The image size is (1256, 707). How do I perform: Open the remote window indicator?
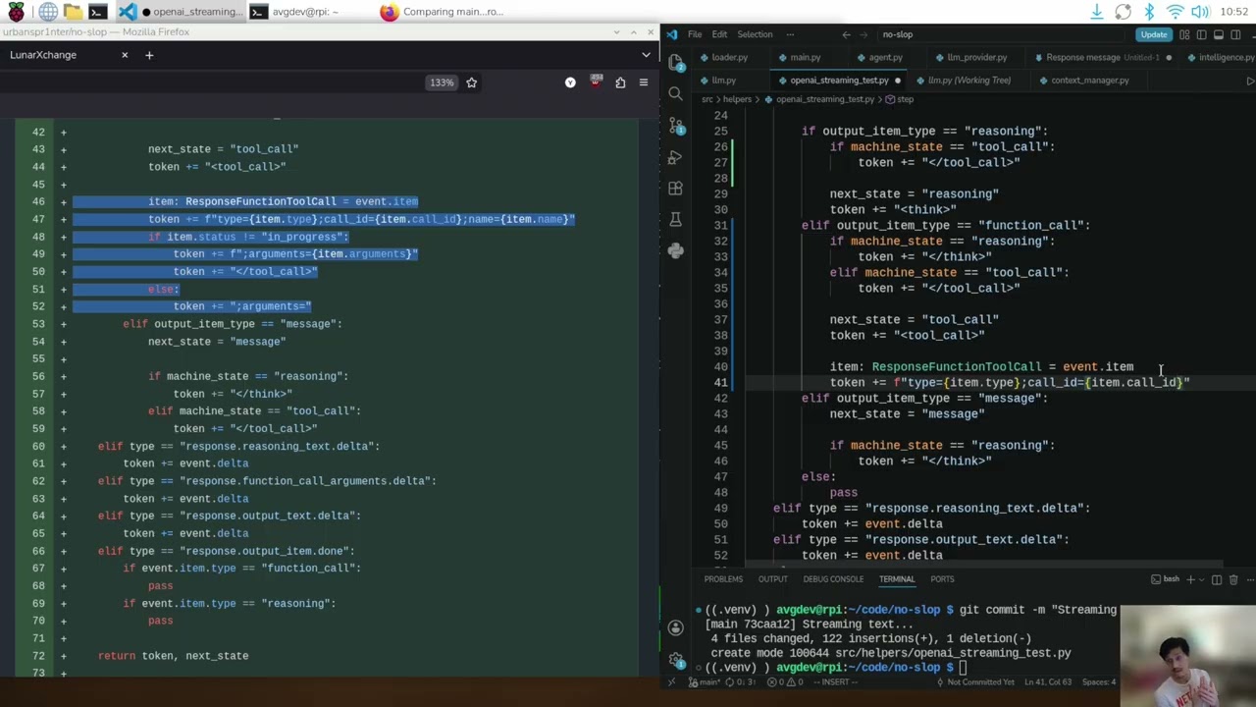(672, 682)
